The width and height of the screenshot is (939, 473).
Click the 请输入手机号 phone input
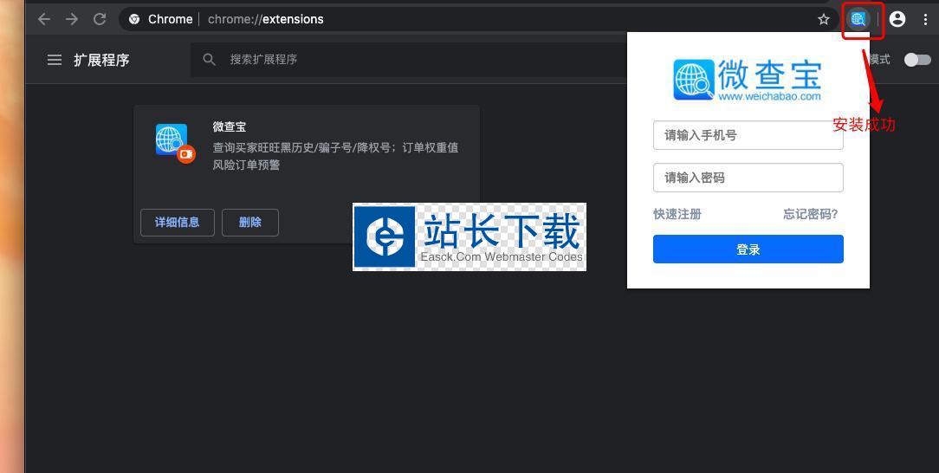point(748,135)
